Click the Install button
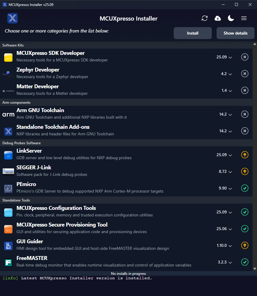The width and height of the screenshot is (257, 296). point(192,33)
